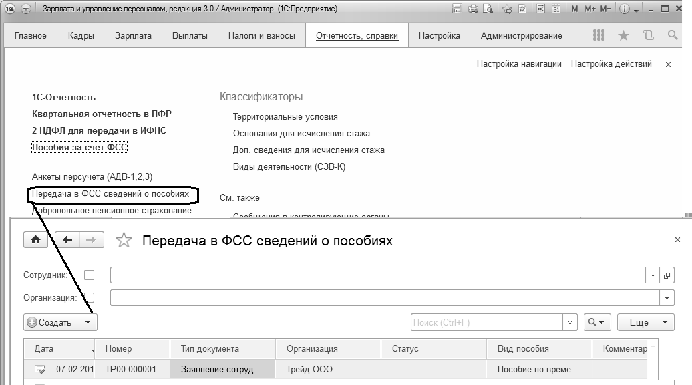Screen dimensions: 692x385
Task: Open Анкеты персучета (АДВ-1,2,3)
Action: click(x=92, y=177)
